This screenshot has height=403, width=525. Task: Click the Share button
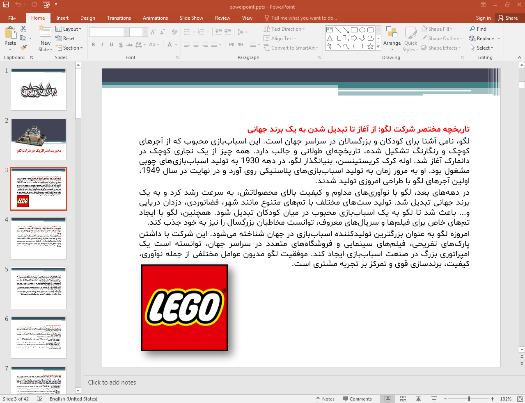(x=508, y=18)
